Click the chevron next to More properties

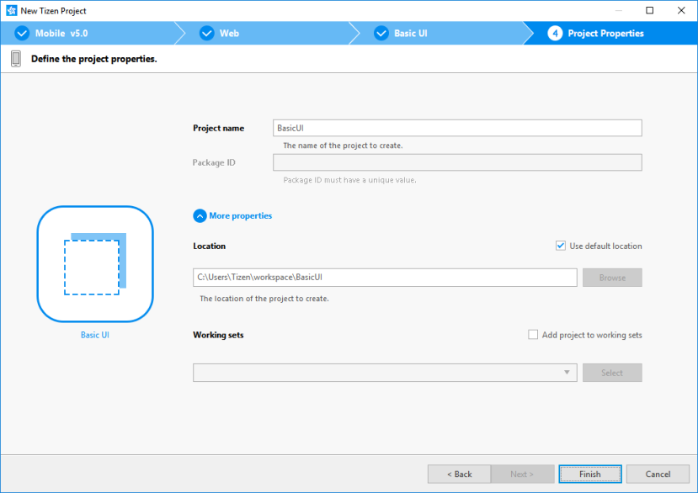pyautogui.click(x=200, y=215)
